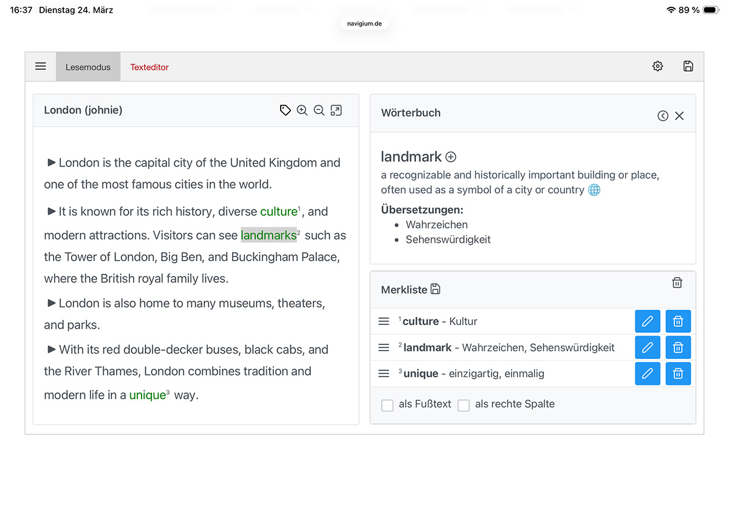This screenshot has height=506, width=729.
Task: Go back in the Wörterbuch panel
Action: point(663,116)
